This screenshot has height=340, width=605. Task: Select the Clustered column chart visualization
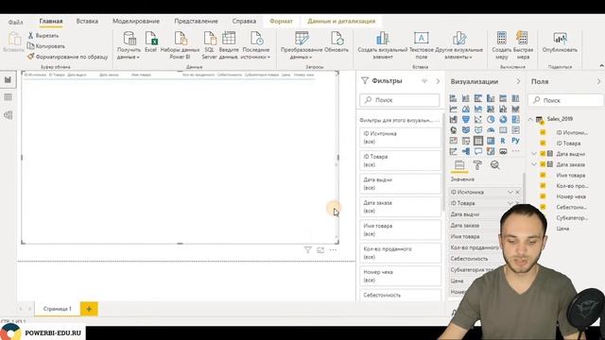coord(491,98)
